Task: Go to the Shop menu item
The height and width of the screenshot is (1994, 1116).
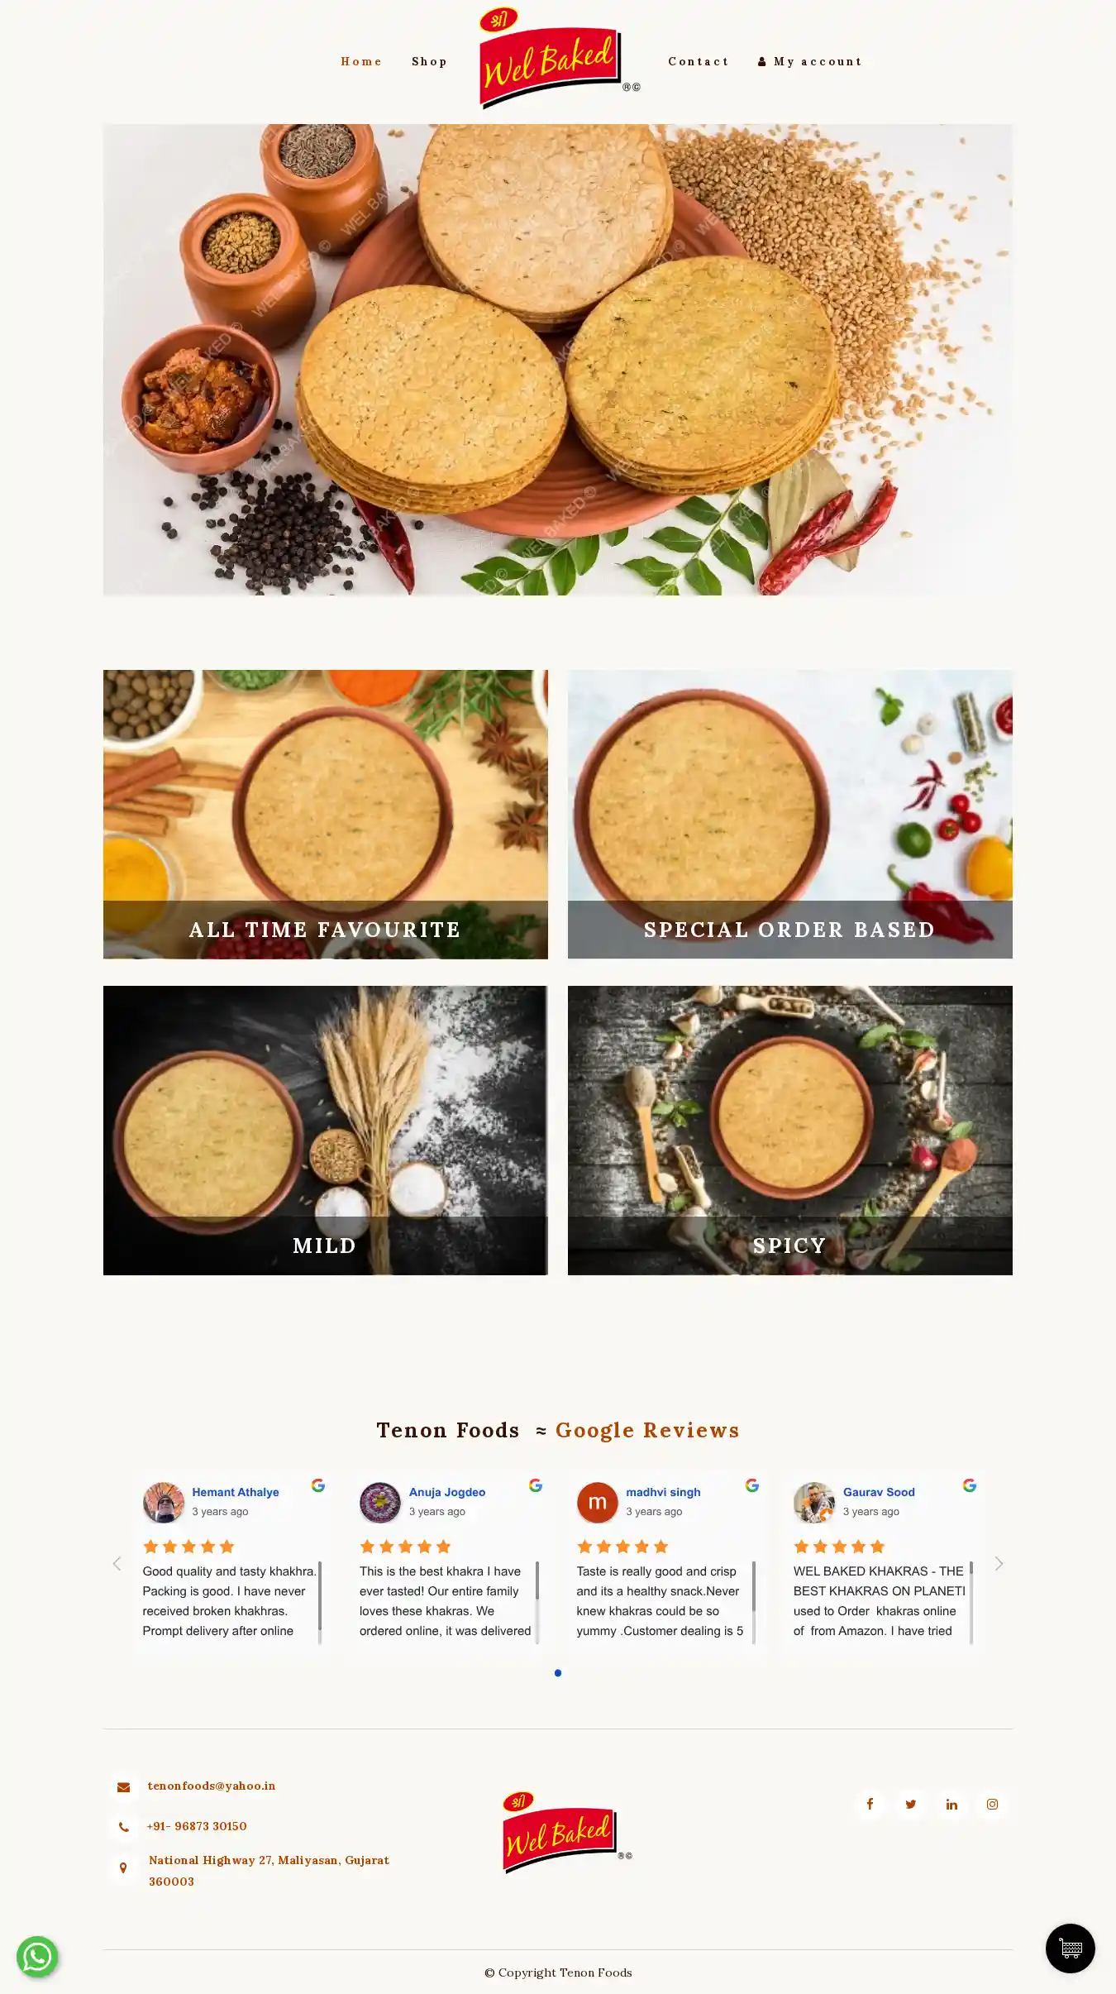Action: [x=429, y=62]
